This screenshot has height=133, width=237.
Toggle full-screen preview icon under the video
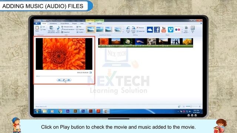90,73
